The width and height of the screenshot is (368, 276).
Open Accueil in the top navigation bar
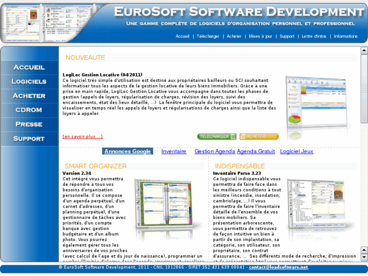click(x=182, y=36)
